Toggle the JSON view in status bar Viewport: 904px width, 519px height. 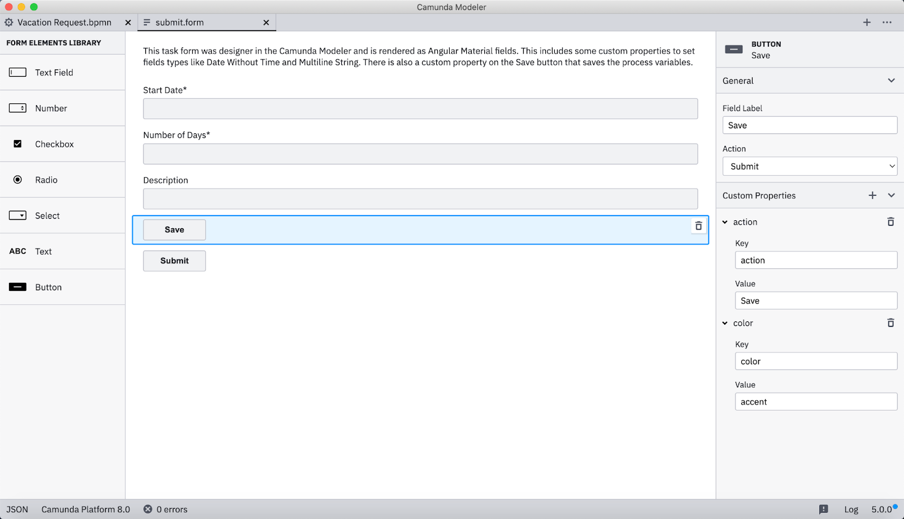tap(18, 509)
